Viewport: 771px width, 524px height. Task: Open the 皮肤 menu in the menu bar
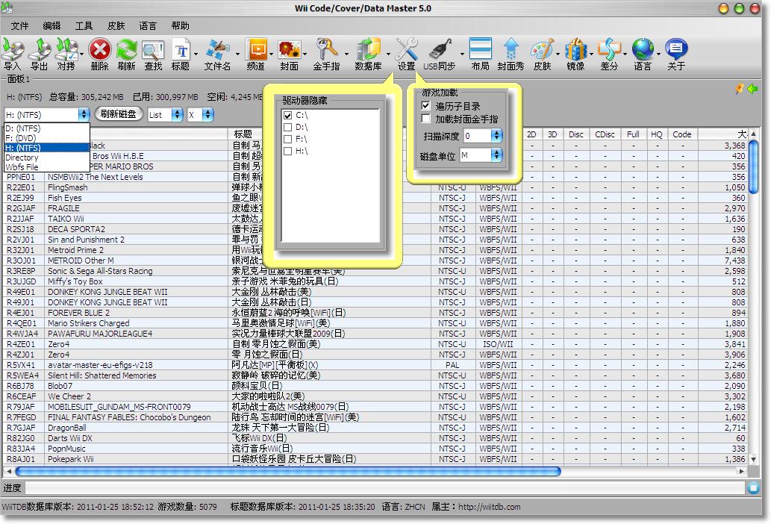point(116,25)
